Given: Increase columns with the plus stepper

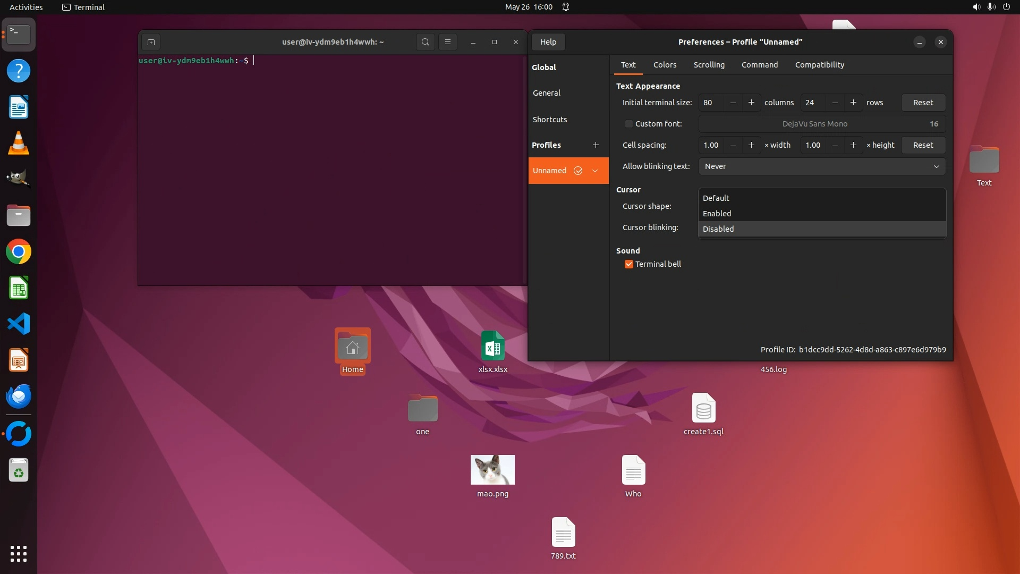Looking at the screenshot, I should (x=751, y=103).
